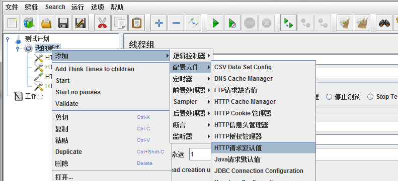Viewport: 398px width, 181px height.
Task: Add HTTP Cookie 管理器 element
Action: pyautogui.click(x=264, y=113)
